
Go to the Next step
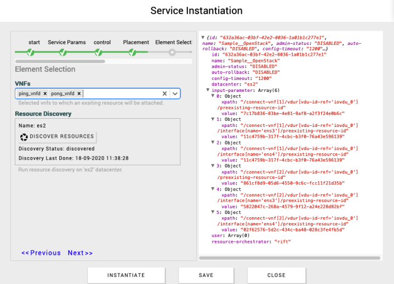[x=80, y=253]
